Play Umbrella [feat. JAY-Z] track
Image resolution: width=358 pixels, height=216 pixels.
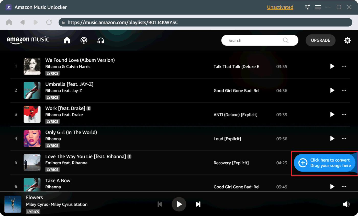(332, 90)
